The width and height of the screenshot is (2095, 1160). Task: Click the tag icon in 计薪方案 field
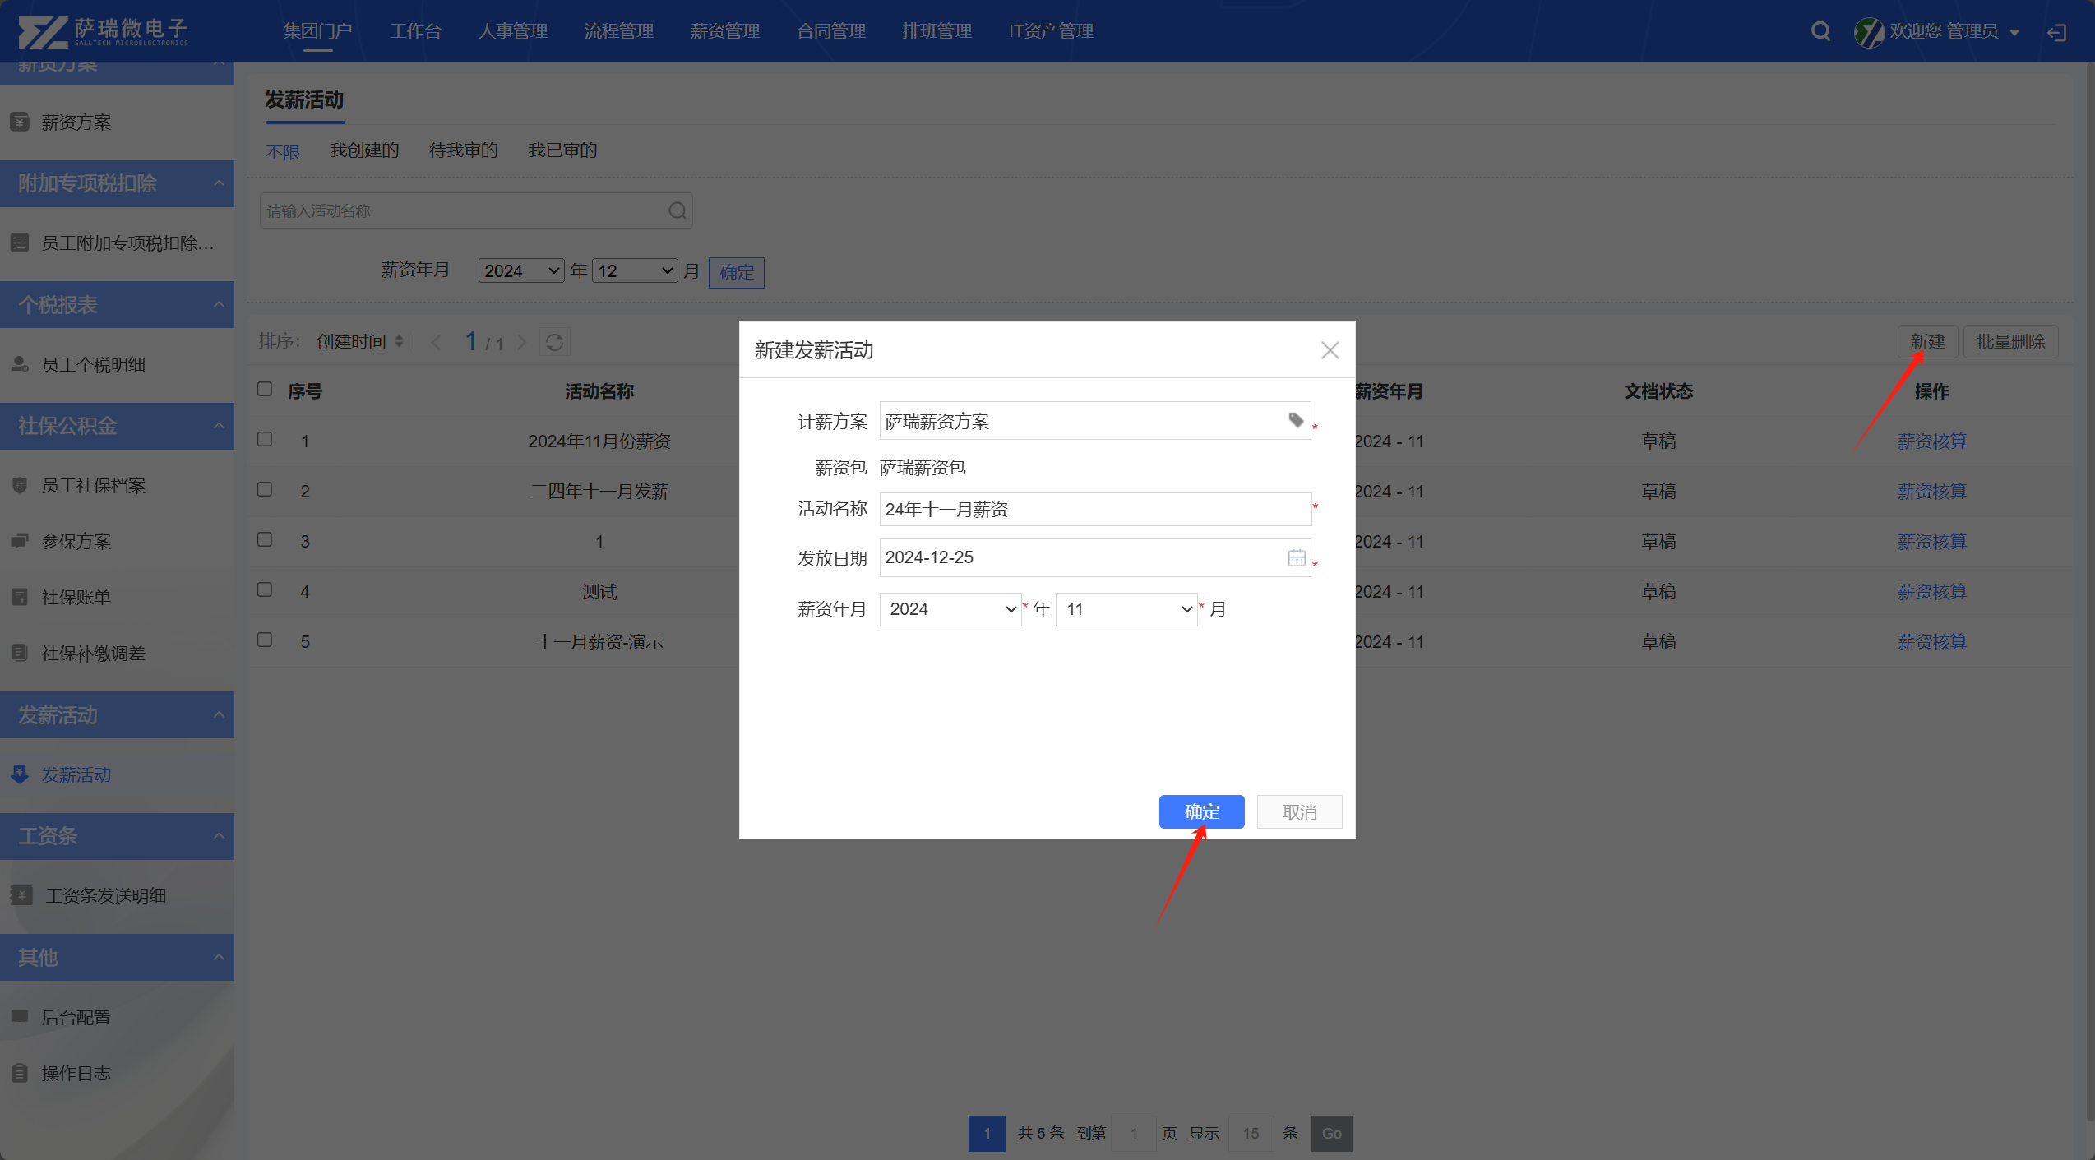coord(1296,421)
